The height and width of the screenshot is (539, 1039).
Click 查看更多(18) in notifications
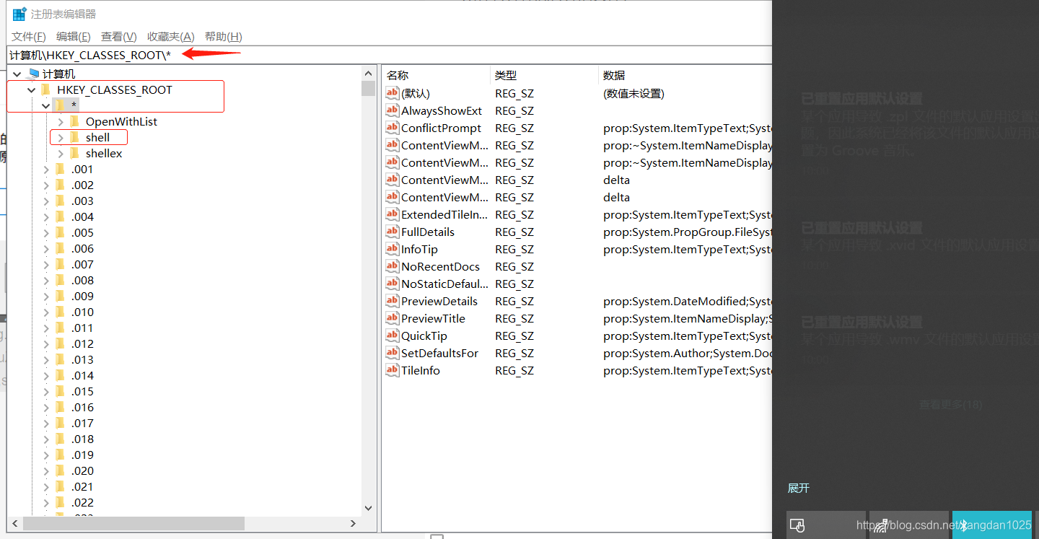click(950, 405)
